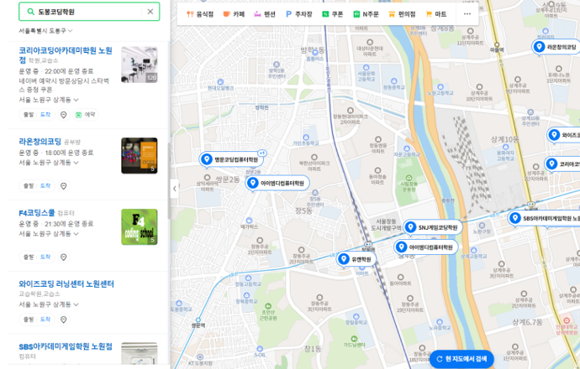The image size is (580, 369).
Task: Open the F4코딩스쿨 result title
Action: 37,213
